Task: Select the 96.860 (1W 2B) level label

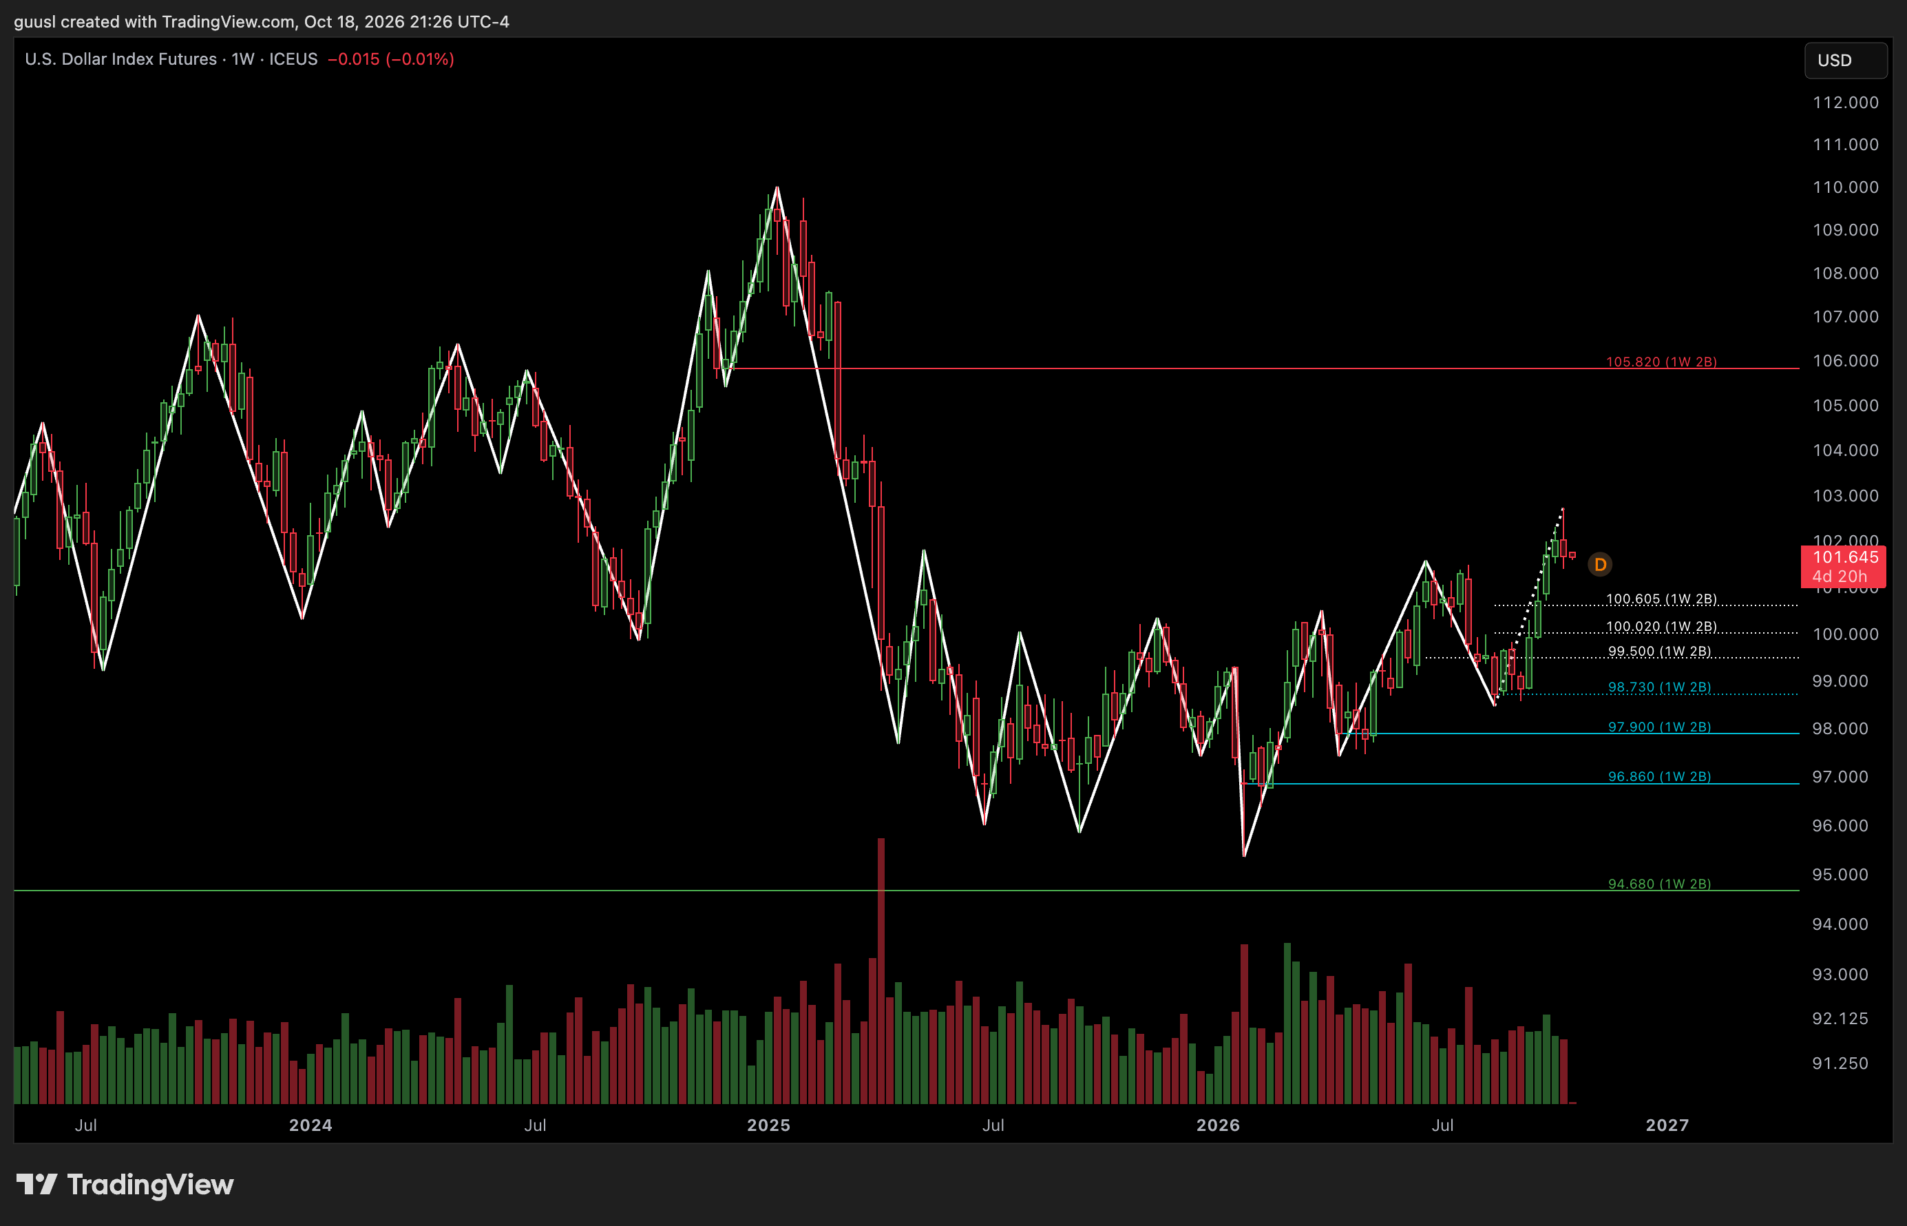Action: pyautogui.click(x=1660, y=776)
